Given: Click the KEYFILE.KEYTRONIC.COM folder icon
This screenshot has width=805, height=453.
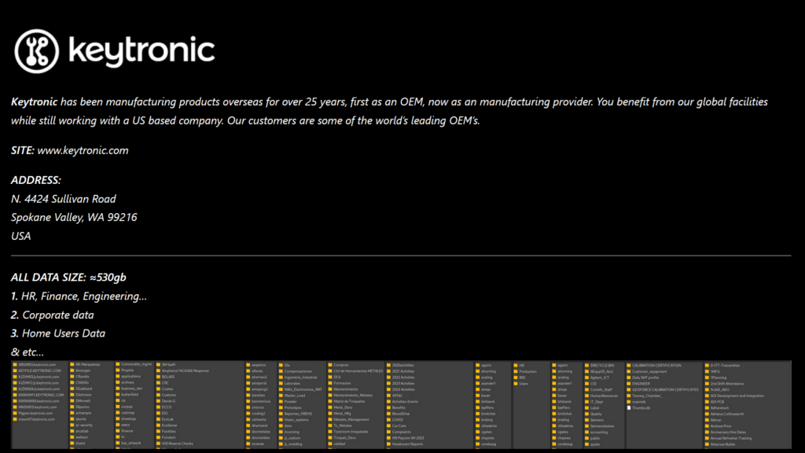Looking at the screenshot, I should tap(15, 371).
